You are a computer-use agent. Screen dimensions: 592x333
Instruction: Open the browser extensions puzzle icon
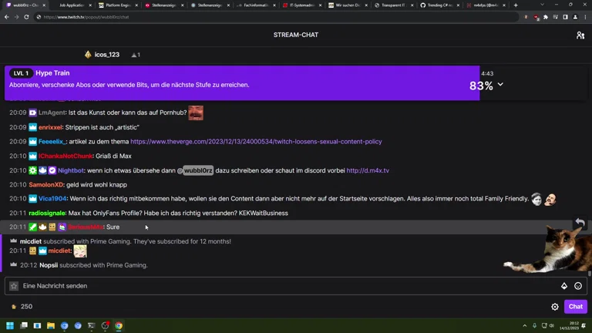tap(546, 17)
